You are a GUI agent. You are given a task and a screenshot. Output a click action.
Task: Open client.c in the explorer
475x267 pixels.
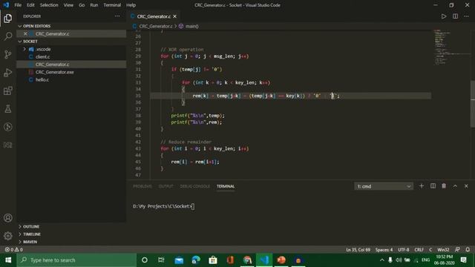click(x=71, y=56)
